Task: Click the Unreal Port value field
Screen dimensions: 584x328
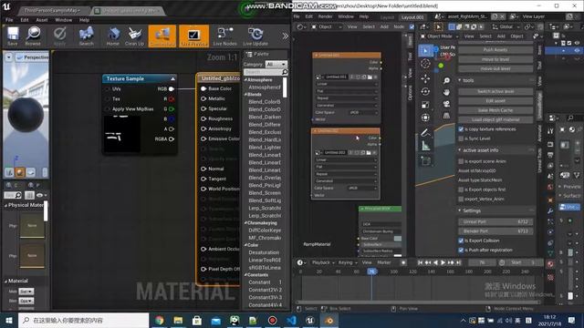Action: 495,221
